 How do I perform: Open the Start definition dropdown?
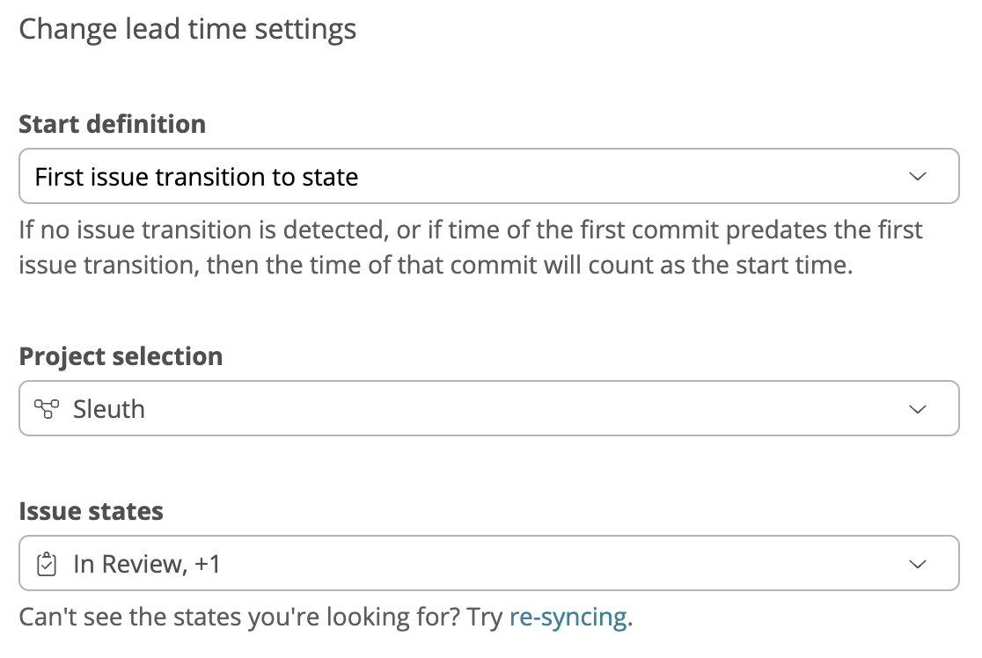click(488, 177)
